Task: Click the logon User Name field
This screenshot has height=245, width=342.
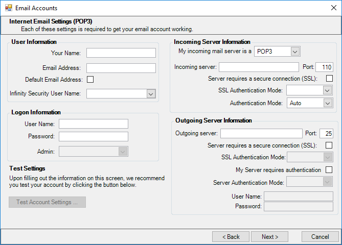Action: point(93,124)
